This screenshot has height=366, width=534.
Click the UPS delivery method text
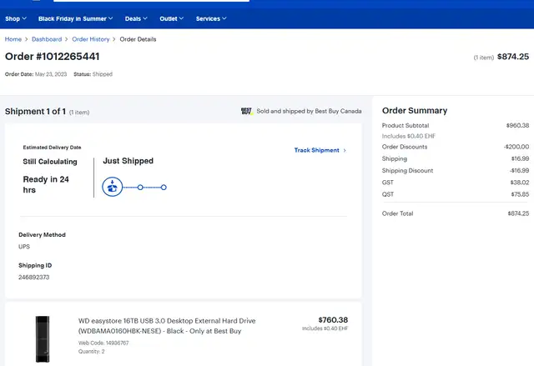click(x=24, y=247)
